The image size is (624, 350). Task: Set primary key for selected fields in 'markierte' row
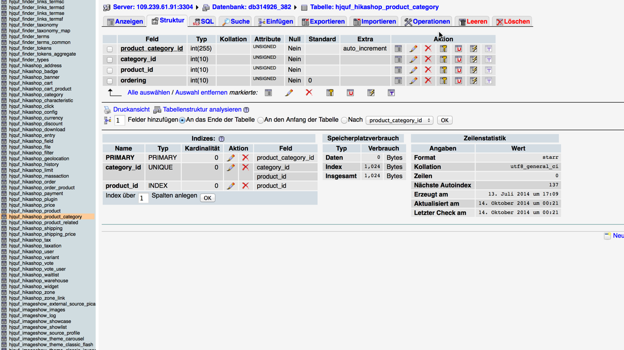[330, 93]
